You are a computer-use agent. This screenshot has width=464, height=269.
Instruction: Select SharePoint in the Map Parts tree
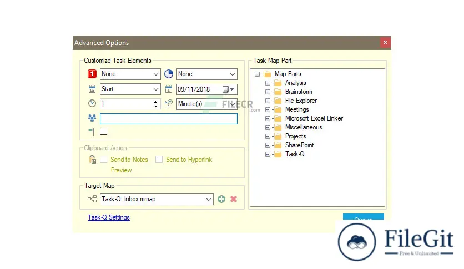(x=300, y=145)
